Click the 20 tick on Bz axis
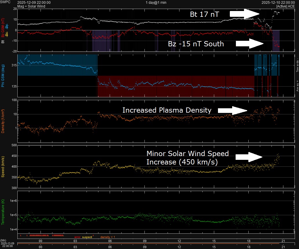The height and width of the screenshot is (249, 299). [x=15, y=9]
